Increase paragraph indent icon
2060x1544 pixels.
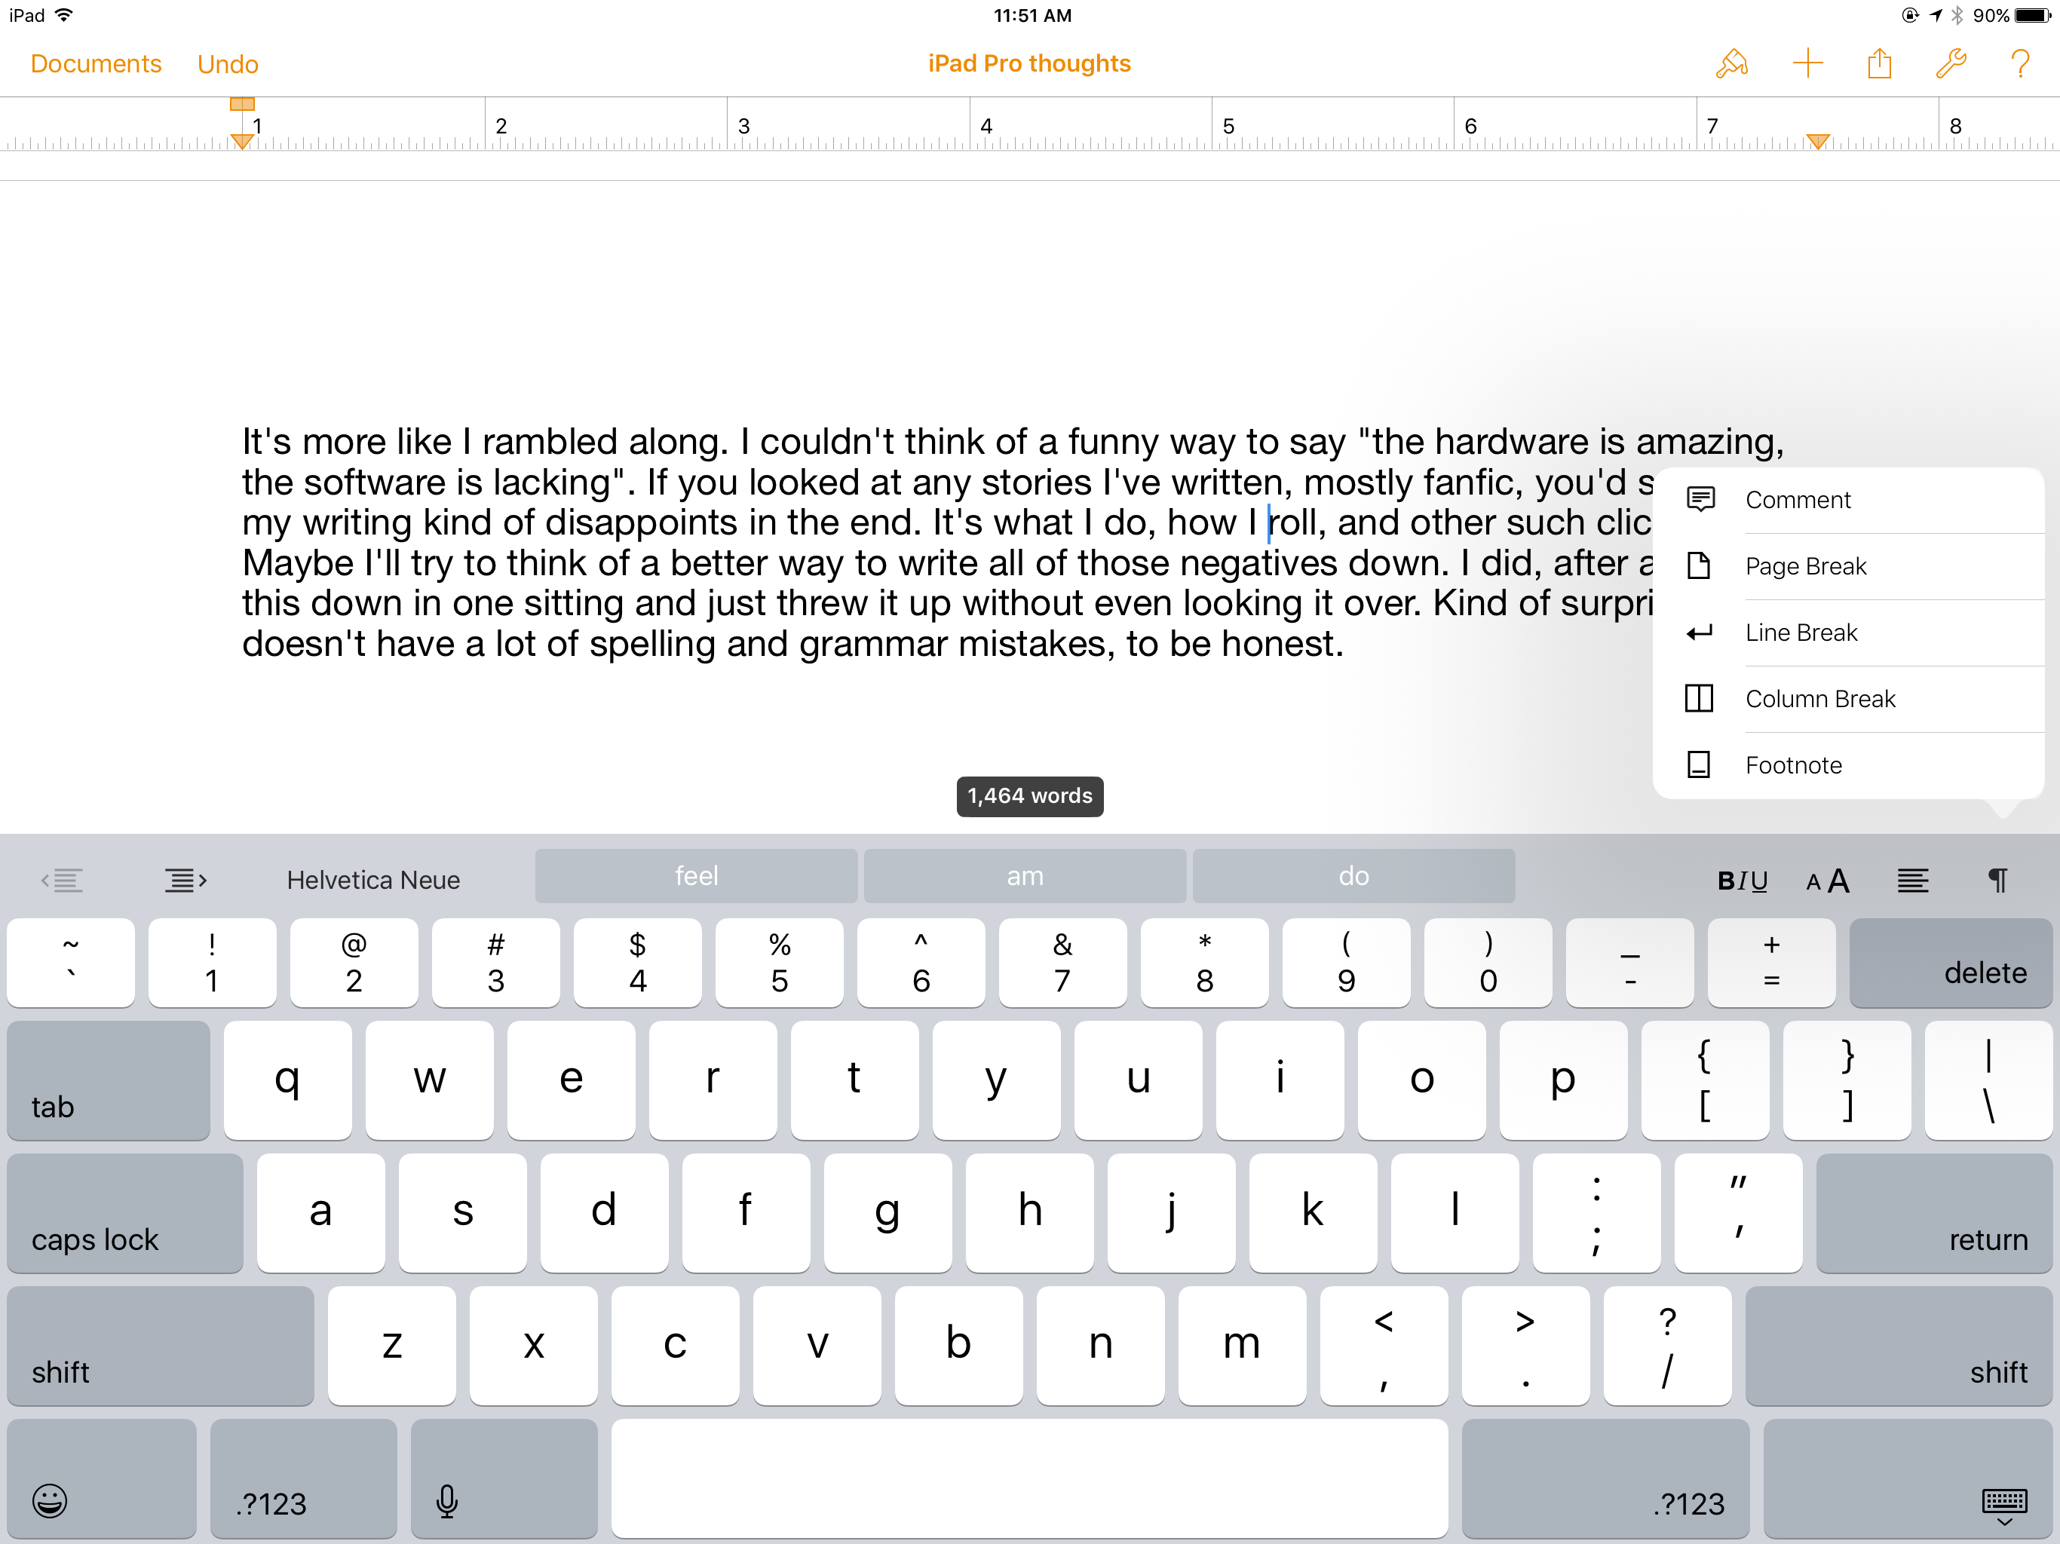(185, 880)
